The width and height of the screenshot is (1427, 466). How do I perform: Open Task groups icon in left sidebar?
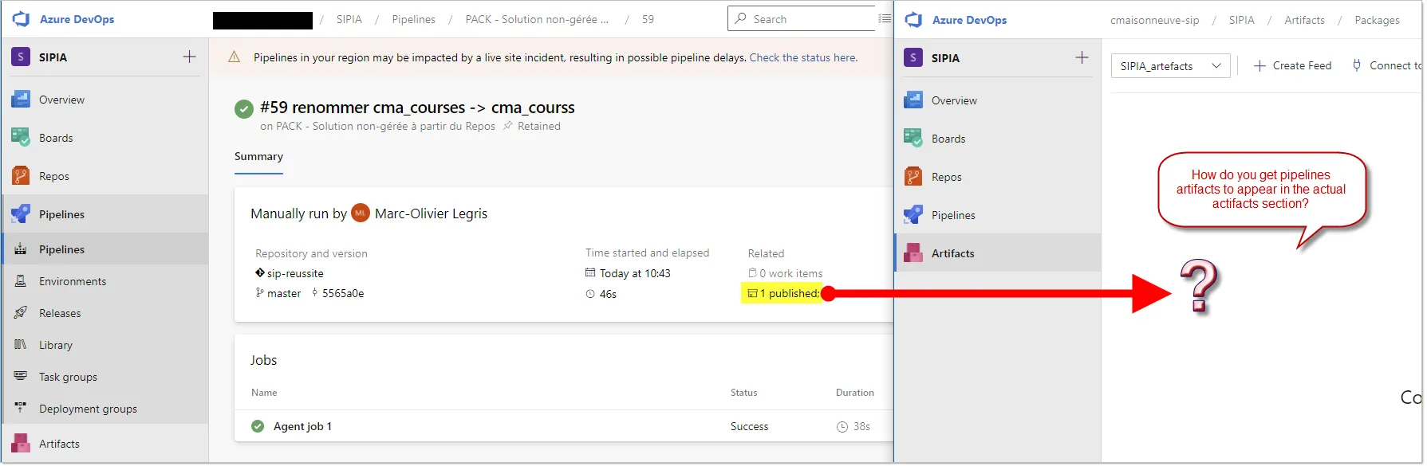point(21,377)
